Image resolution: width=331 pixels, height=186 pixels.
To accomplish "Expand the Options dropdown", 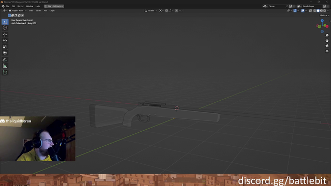I will coord(324,16).
